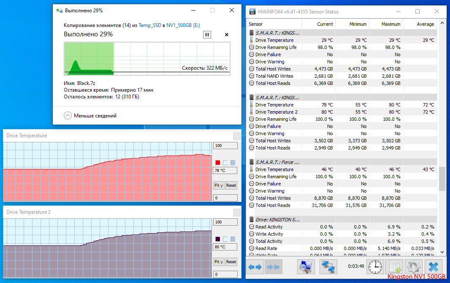The image size is (450, 283).
Task: Select the light blue swatch in Drive Temperature graph
Action: coord(233,163)
